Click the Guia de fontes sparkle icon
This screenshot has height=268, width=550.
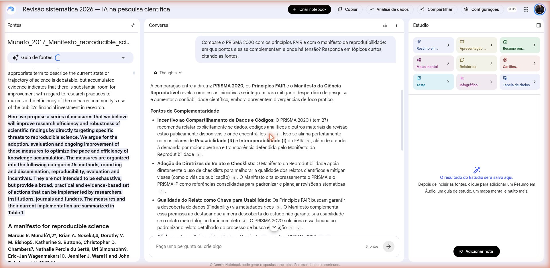15,58
